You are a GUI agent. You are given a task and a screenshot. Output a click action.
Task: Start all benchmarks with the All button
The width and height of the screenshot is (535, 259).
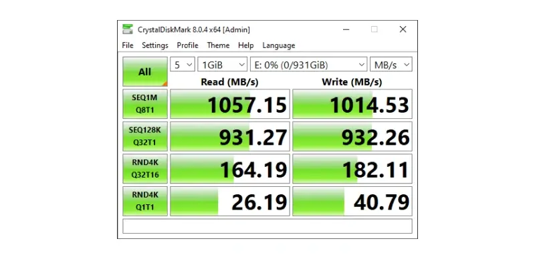[145, 71]
